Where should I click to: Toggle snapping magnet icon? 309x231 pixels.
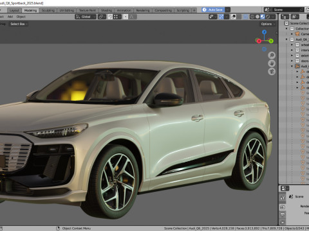click(x=110, y=17)
